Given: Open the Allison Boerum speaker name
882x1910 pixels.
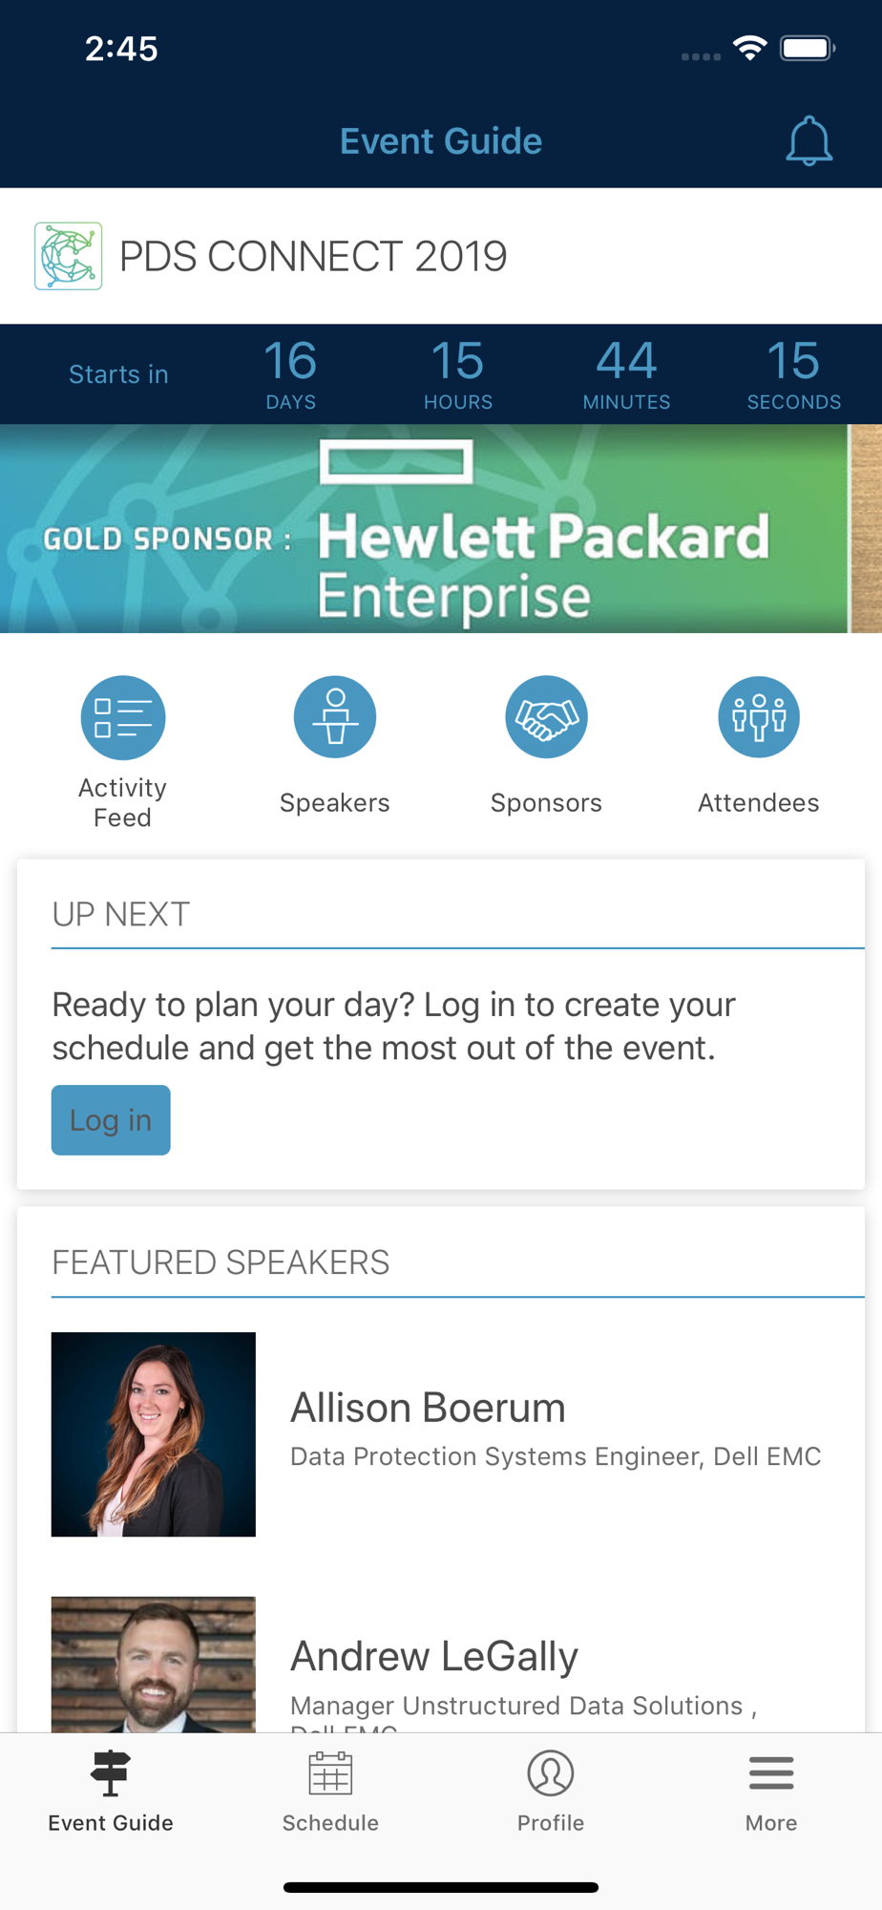Looking at the screenshot, I should (x=428, y=1408).
